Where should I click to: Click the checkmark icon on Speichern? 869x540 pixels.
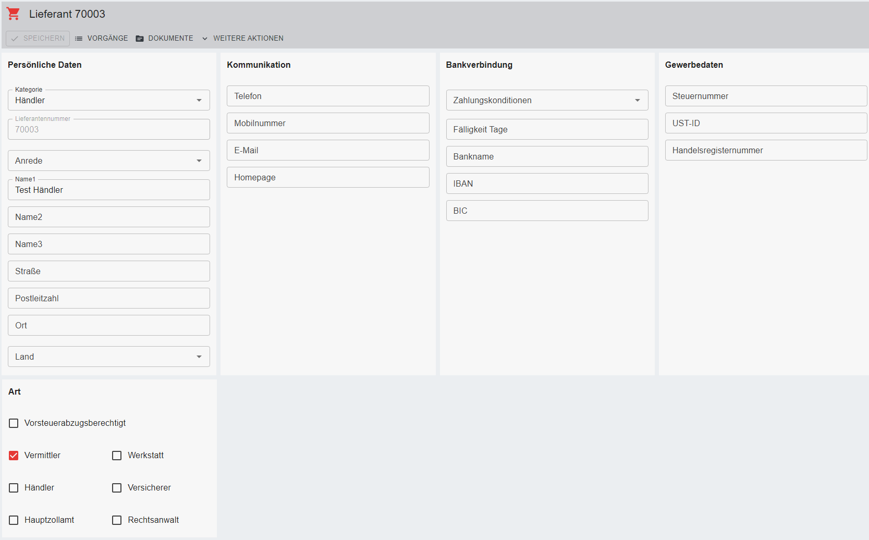click(x=15, y=39)
